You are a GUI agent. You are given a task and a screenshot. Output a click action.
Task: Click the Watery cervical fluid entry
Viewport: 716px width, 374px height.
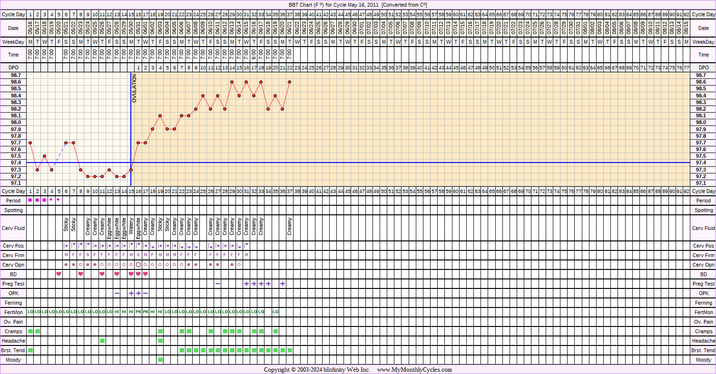(131, 228)
